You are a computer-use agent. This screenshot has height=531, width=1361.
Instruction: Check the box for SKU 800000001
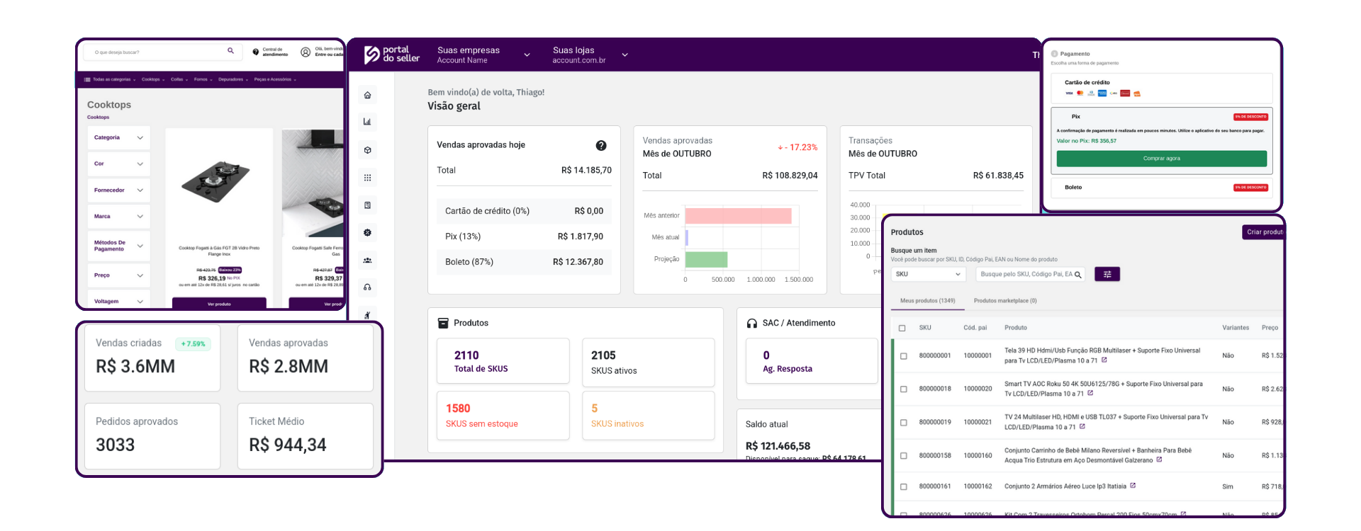(x=903, y=356)
